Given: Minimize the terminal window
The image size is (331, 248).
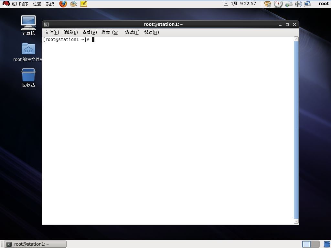Looking at the screenshot, I should 280,25.
